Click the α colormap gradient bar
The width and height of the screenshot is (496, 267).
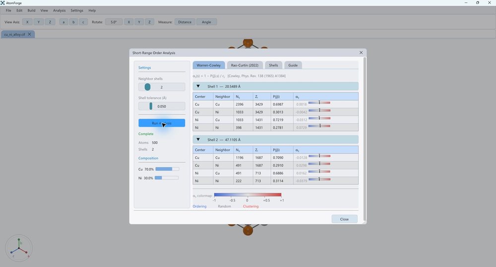[248, 195]
